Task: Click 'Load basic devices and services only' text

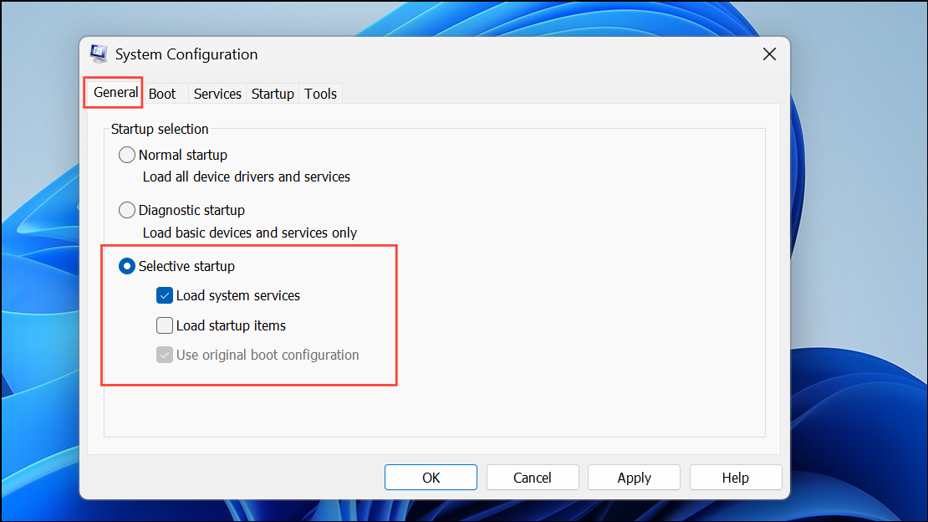Action: click(250, 233)
